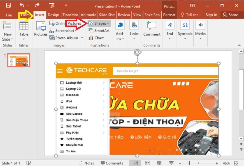
Task: Click the zoom slider handle
Action: click(189, 163)
